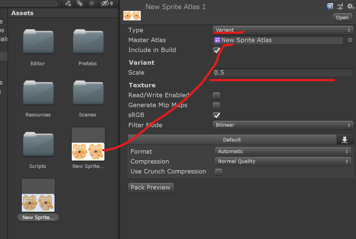Click the search by label icon

pyautogui.click(x=80, y=4)
